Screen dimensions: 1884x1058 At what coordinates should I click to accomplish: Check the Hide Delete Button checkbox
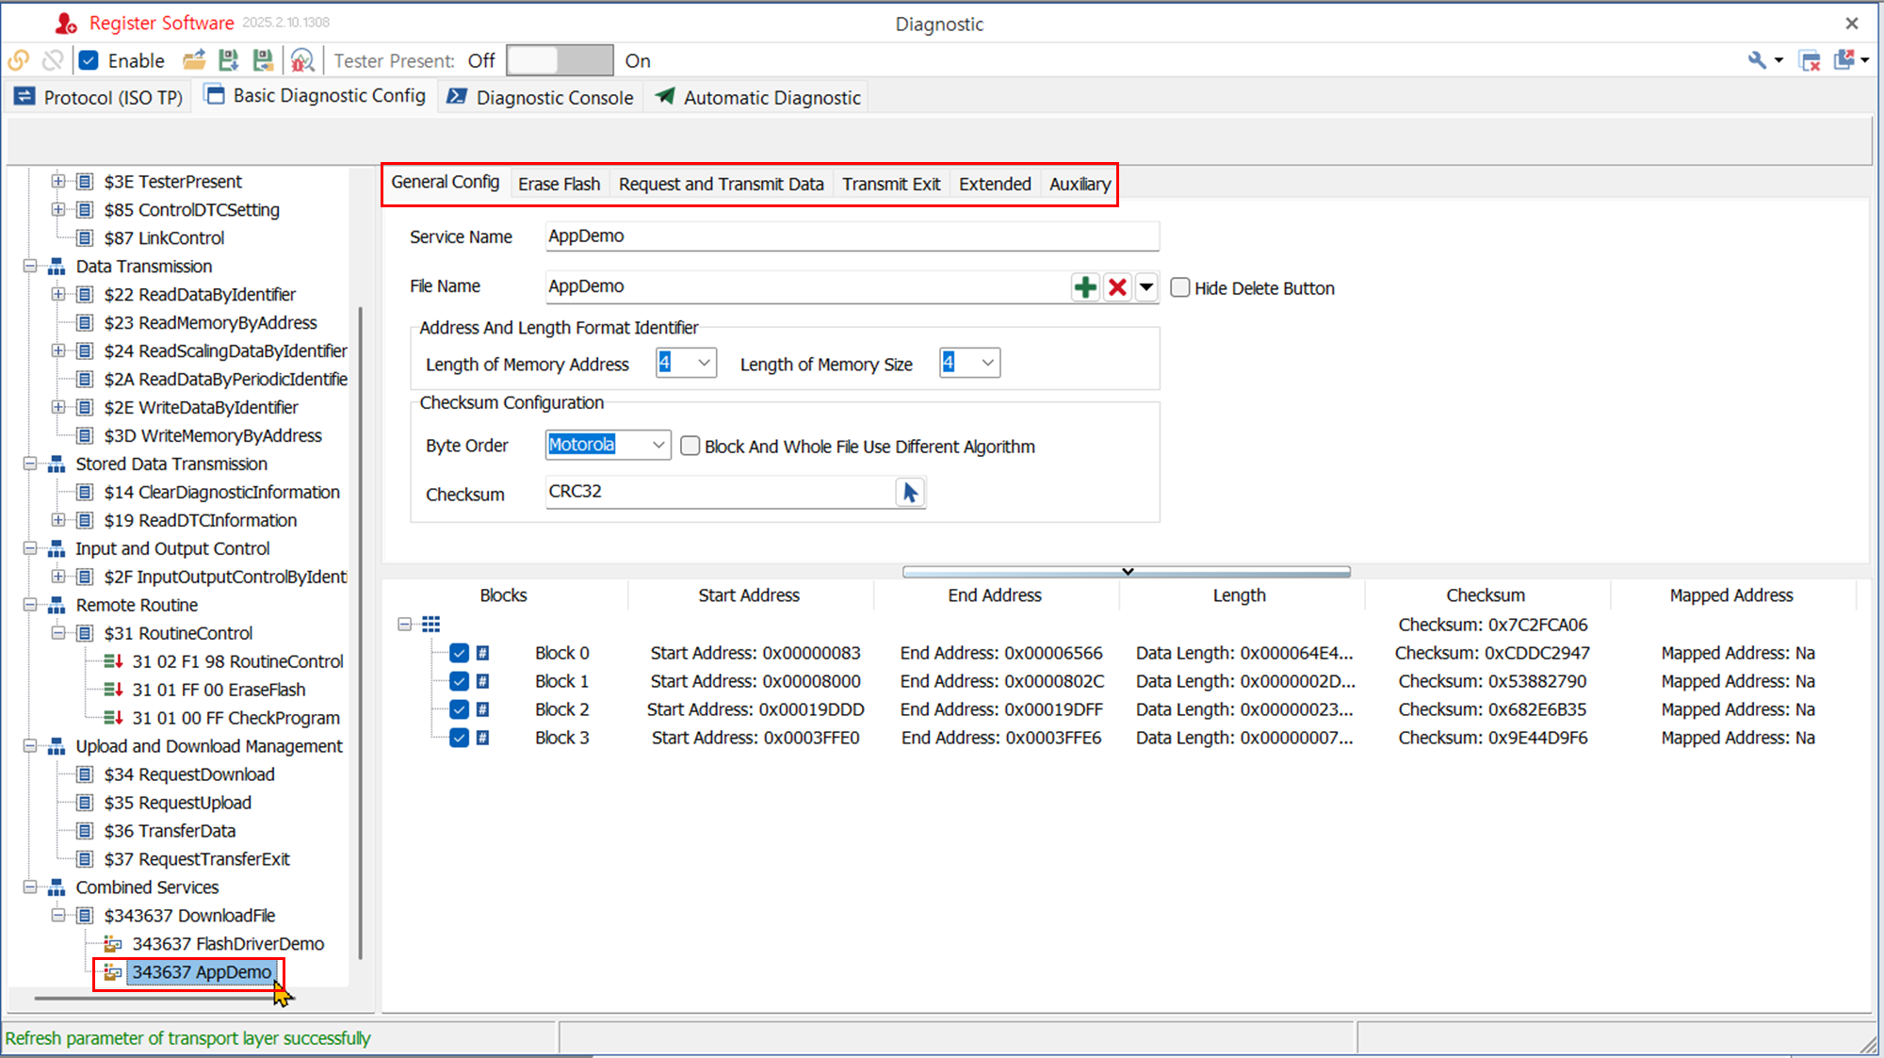tap(1180, 288)
